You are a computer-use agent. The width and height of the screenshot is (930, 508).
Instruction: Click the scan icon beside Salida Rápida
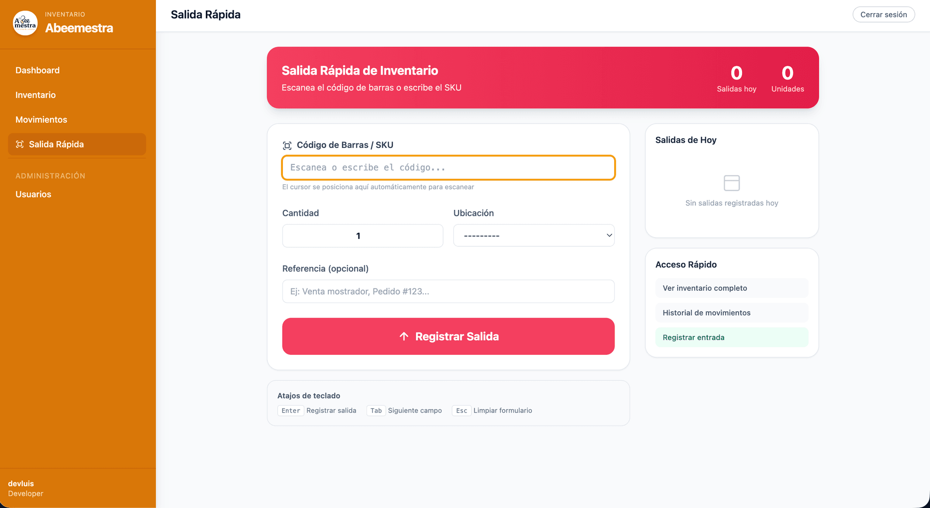(20, 144)
